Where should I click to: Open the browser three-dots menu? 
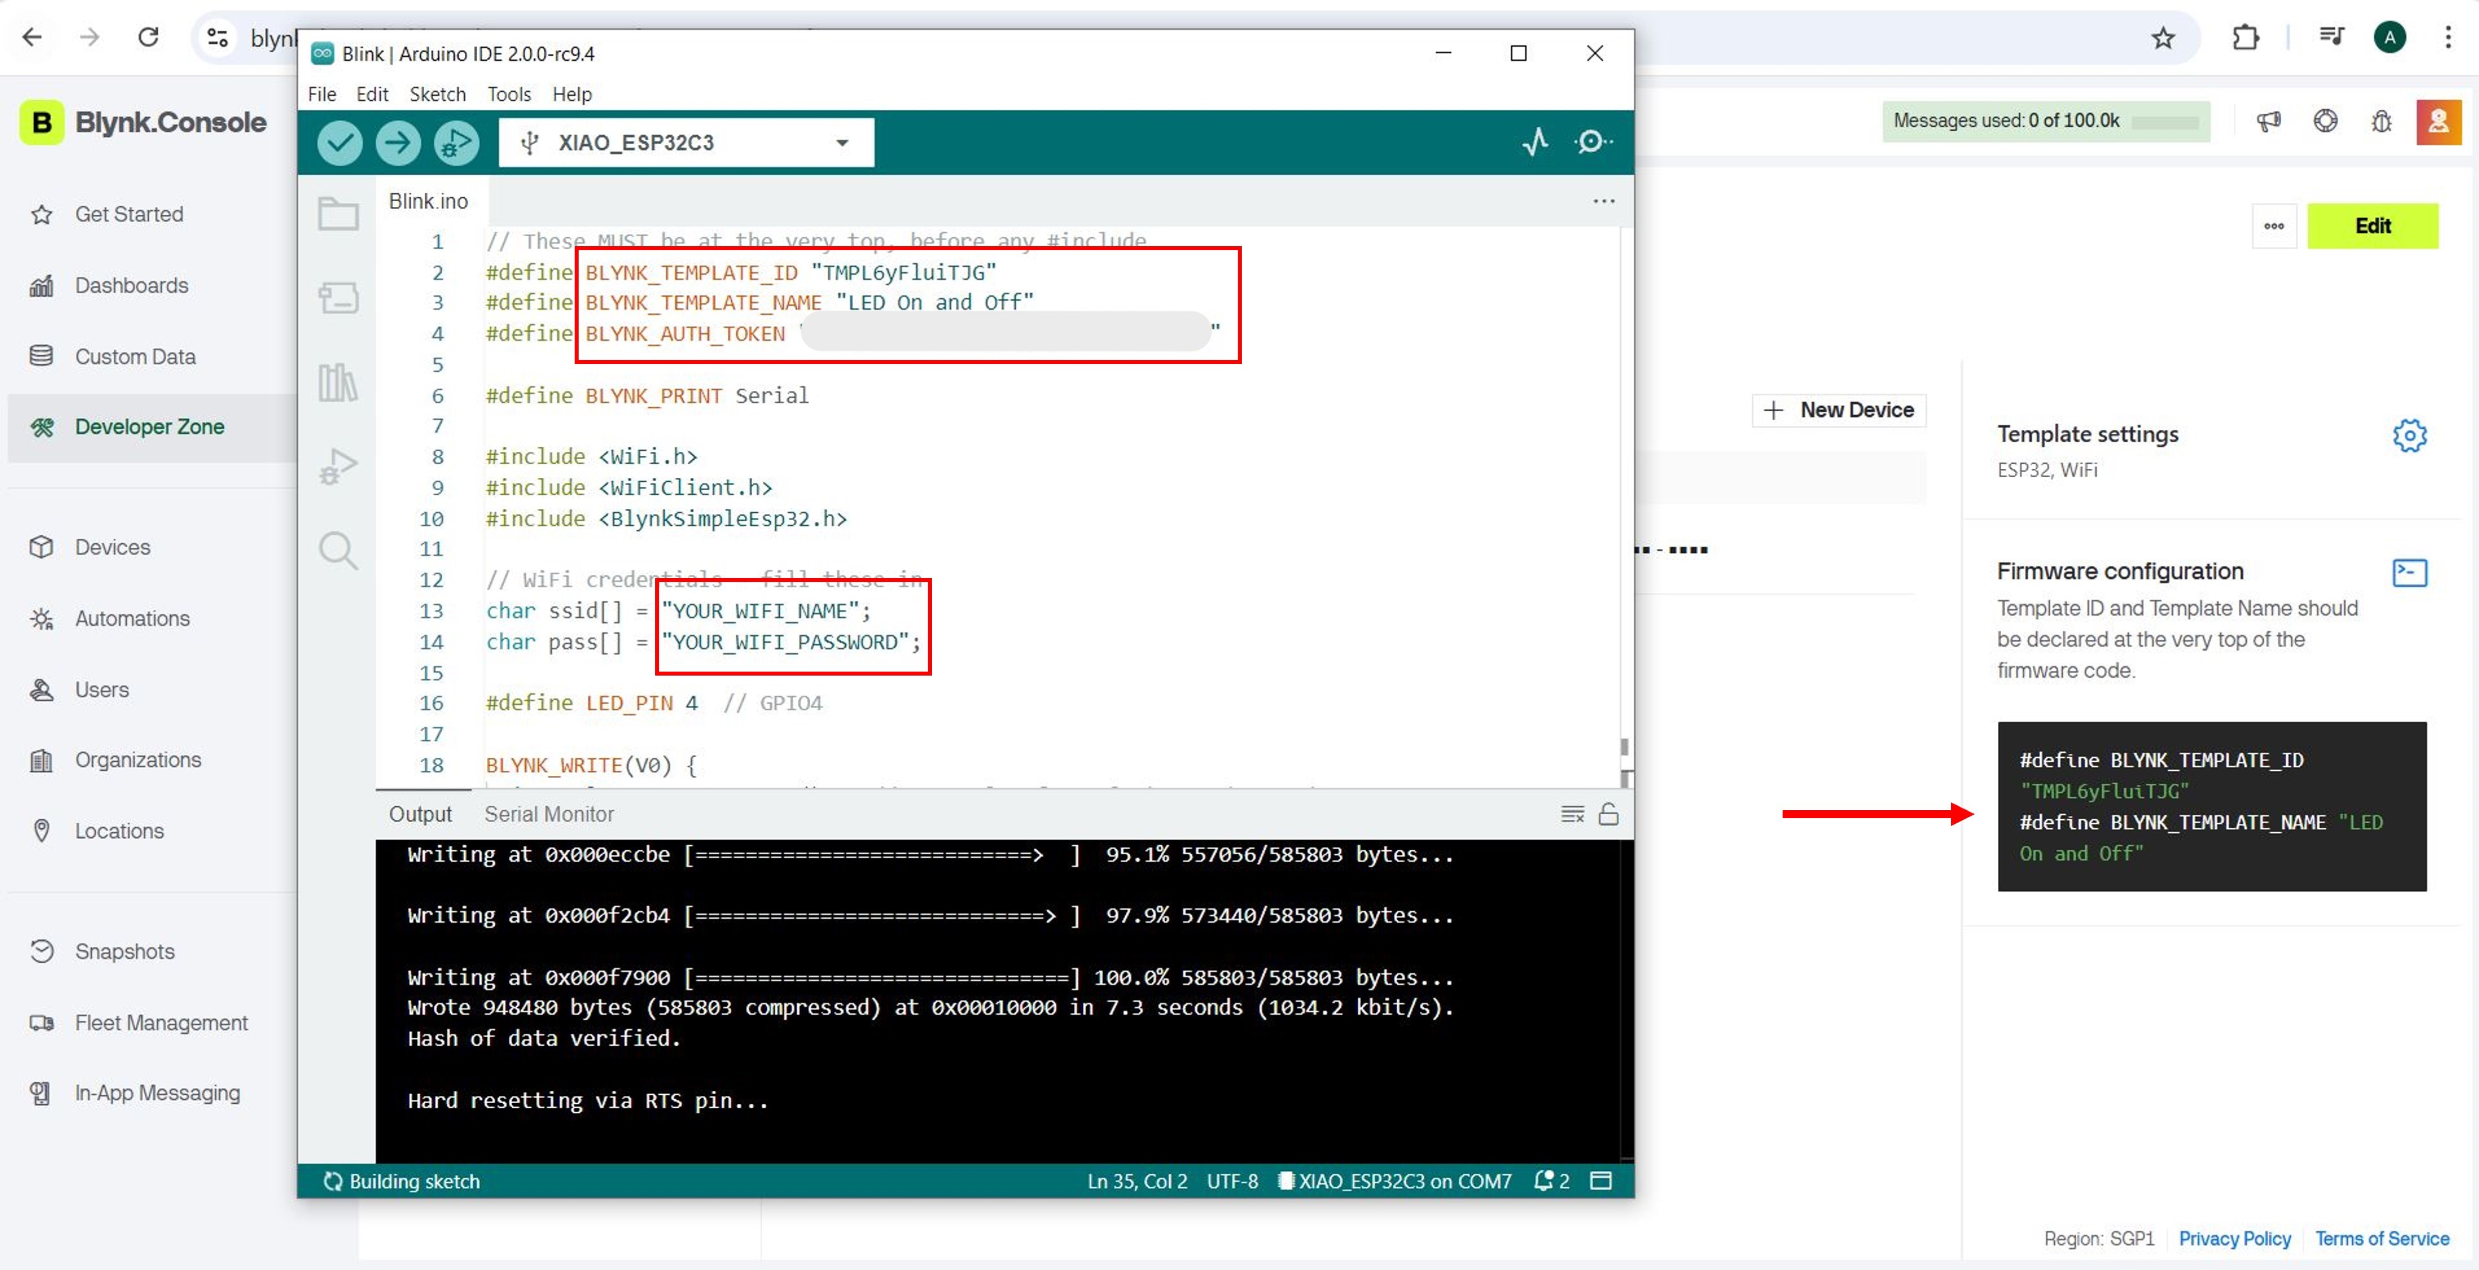pyautogui.click(x=2448, y=38)
